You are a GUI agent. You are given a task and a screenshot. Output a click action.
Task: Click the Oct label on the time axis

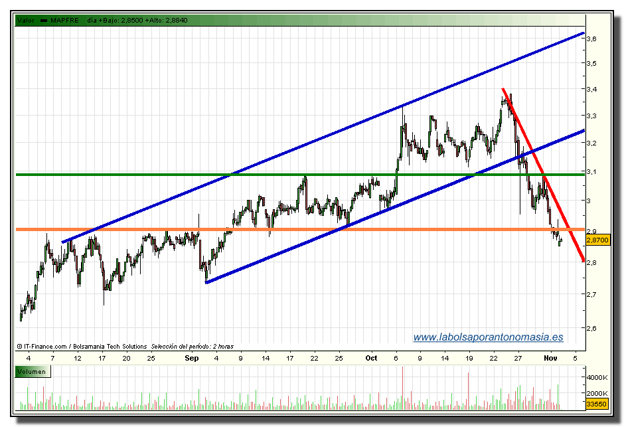point(371,358)
